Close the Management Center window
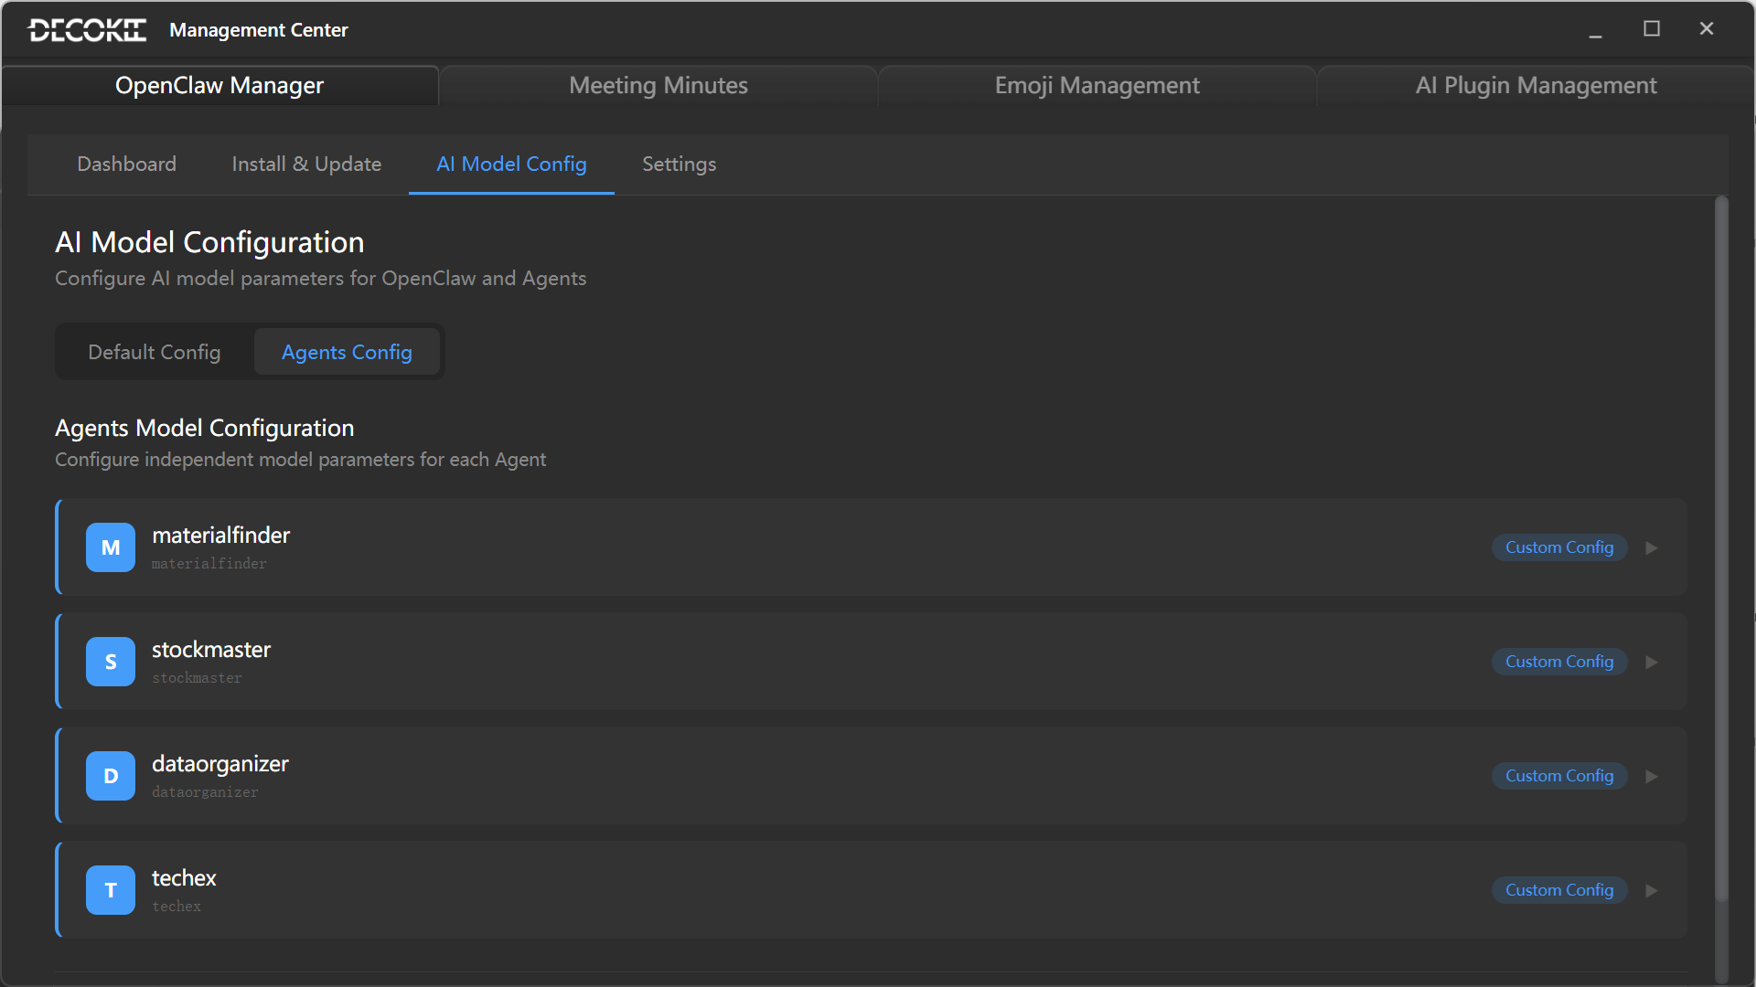Screen dimensions: 1756x987 point(1707,29)
